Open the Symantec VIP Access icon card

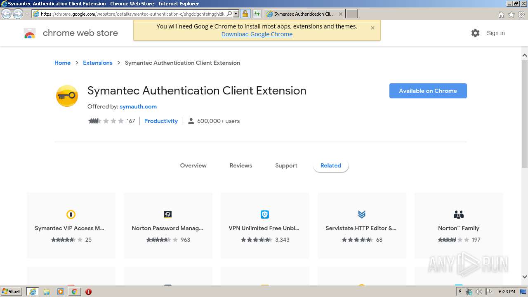pos(71,214)
